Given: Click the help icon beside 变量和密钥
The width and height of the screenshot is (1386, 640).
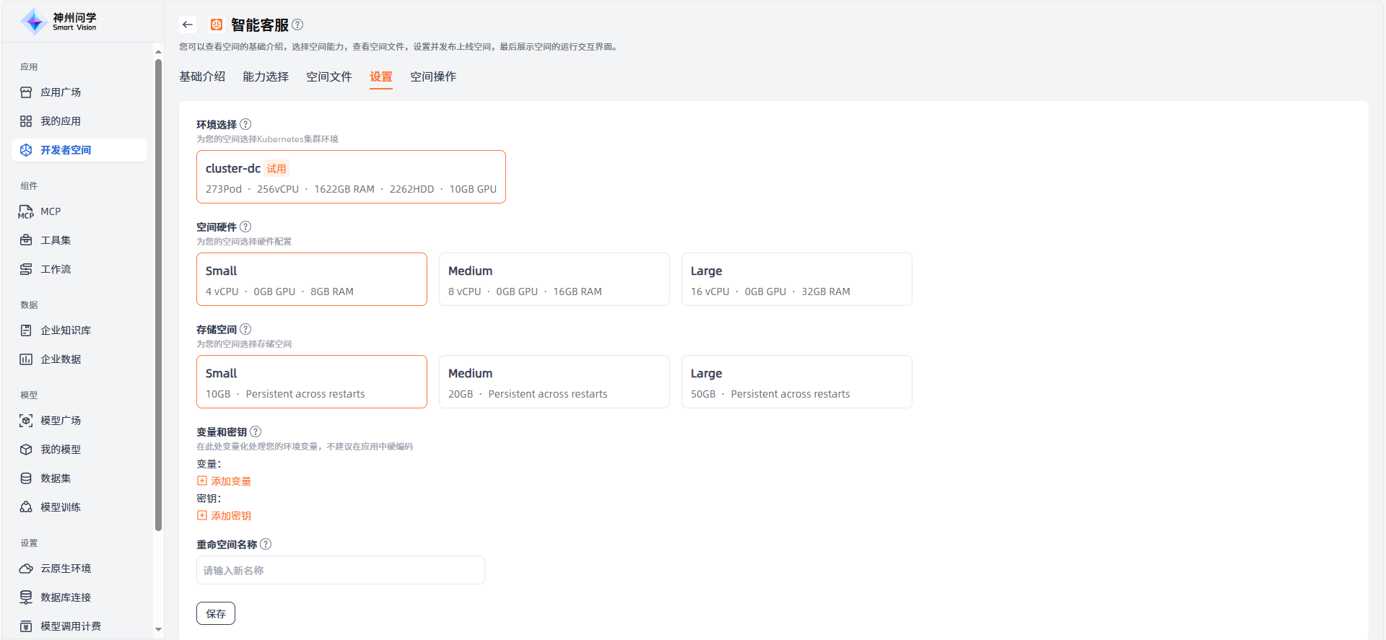Looking at the screenshot, I should coord(256,431).
